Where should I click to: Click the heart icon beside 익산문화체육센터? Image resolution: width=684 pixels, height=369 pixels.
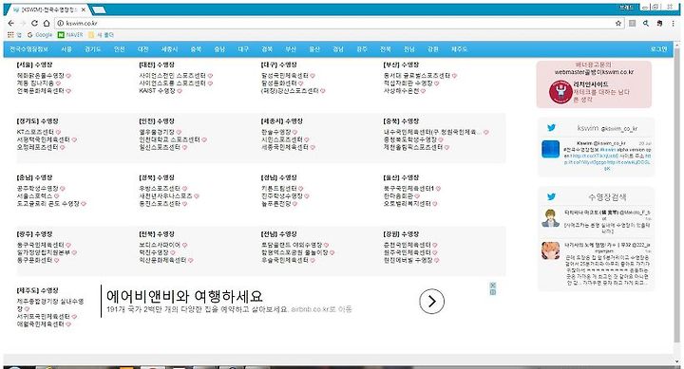click(x=191, y=261)
